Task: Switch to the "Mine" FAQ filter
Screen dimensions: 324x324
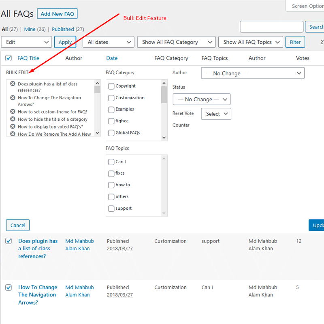Action: pos(30,29)
